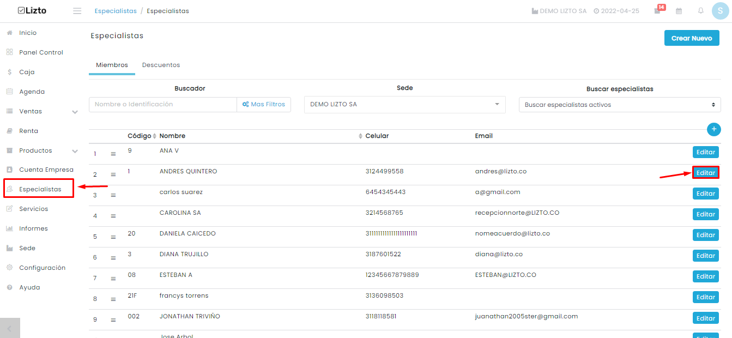
Task: Collapse sidebar using the left chevron arrow
Action: [x=10, y=328]
